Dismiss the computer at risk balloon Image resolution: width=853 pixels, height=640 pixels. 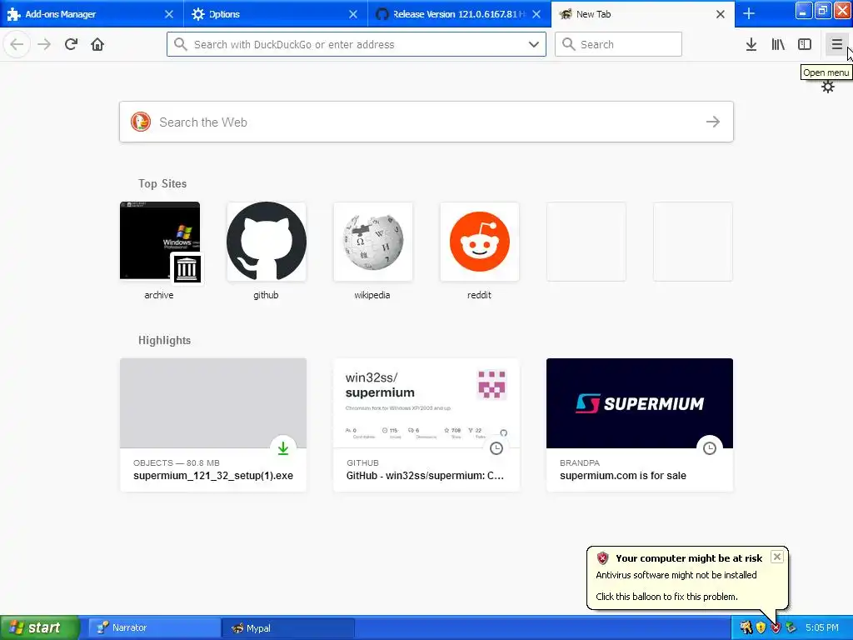click(777, 557)
